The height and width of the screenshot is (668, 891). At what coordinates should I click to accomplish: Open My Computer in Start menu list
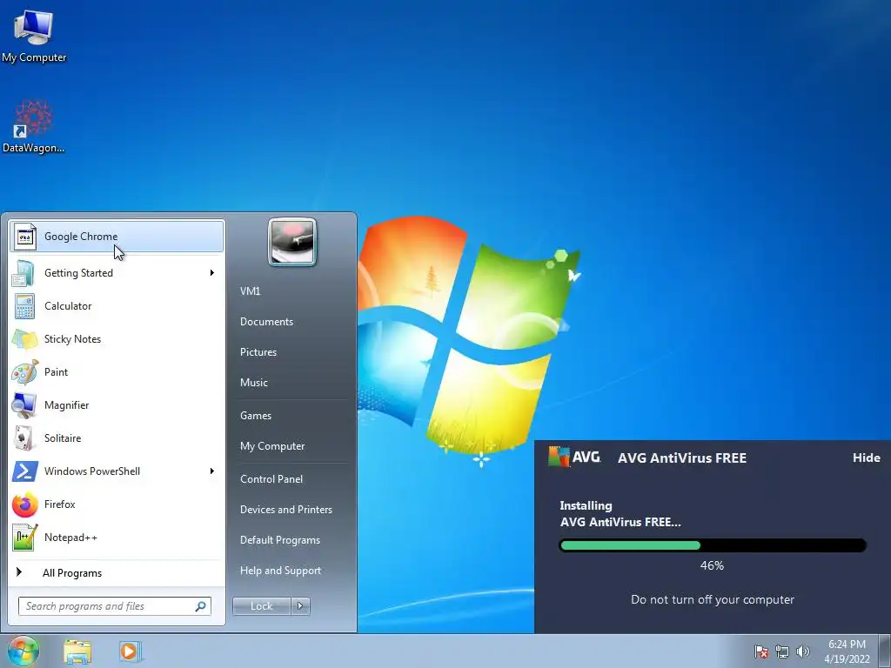click(x=272, y=446)
